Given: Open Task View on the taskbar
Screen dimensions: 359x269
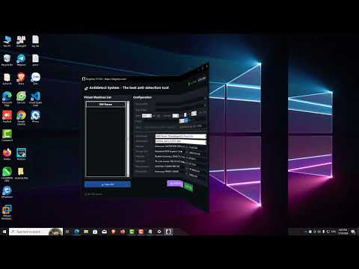Looking at the screenshot, I should 67,232.
